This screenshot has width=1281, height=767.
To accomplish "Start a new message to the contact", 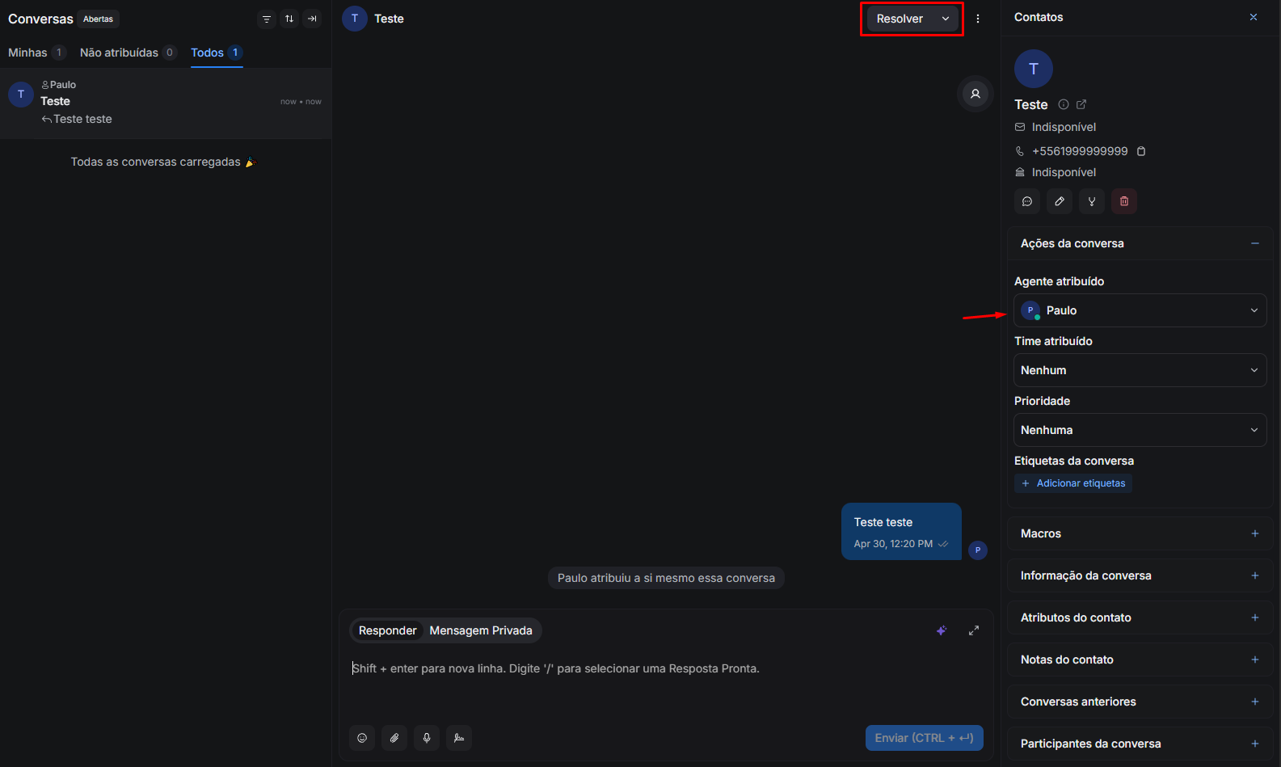I will (x=1027, y=201).
